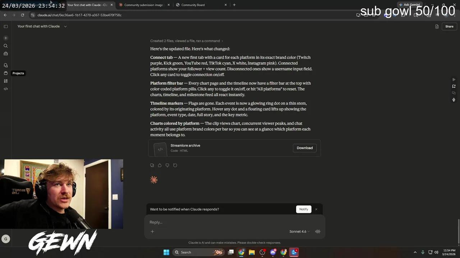Image resolution: width=460 pixels, height=258 pixels.
Task: Click the Share button
Action: click(x=449, y=27)
